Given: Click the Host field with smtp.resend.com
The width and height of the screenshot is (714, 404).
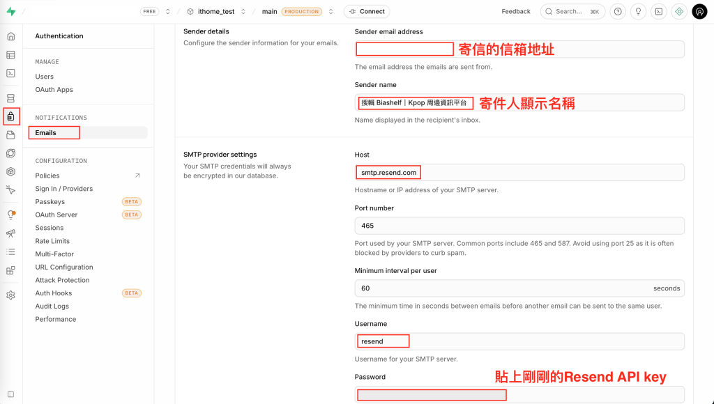Looking at the screenshot, I should pyautogui.click(x=519, y=173).
